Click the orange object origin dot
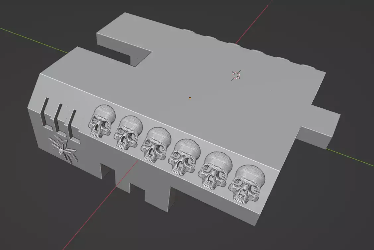Image resolution: width=374 pixels, height=250 pixels. pos(190,98)
